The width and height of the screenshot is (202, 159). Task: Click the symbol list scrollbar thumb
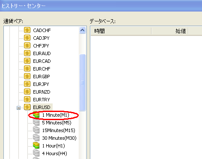[x=82, y=82]
